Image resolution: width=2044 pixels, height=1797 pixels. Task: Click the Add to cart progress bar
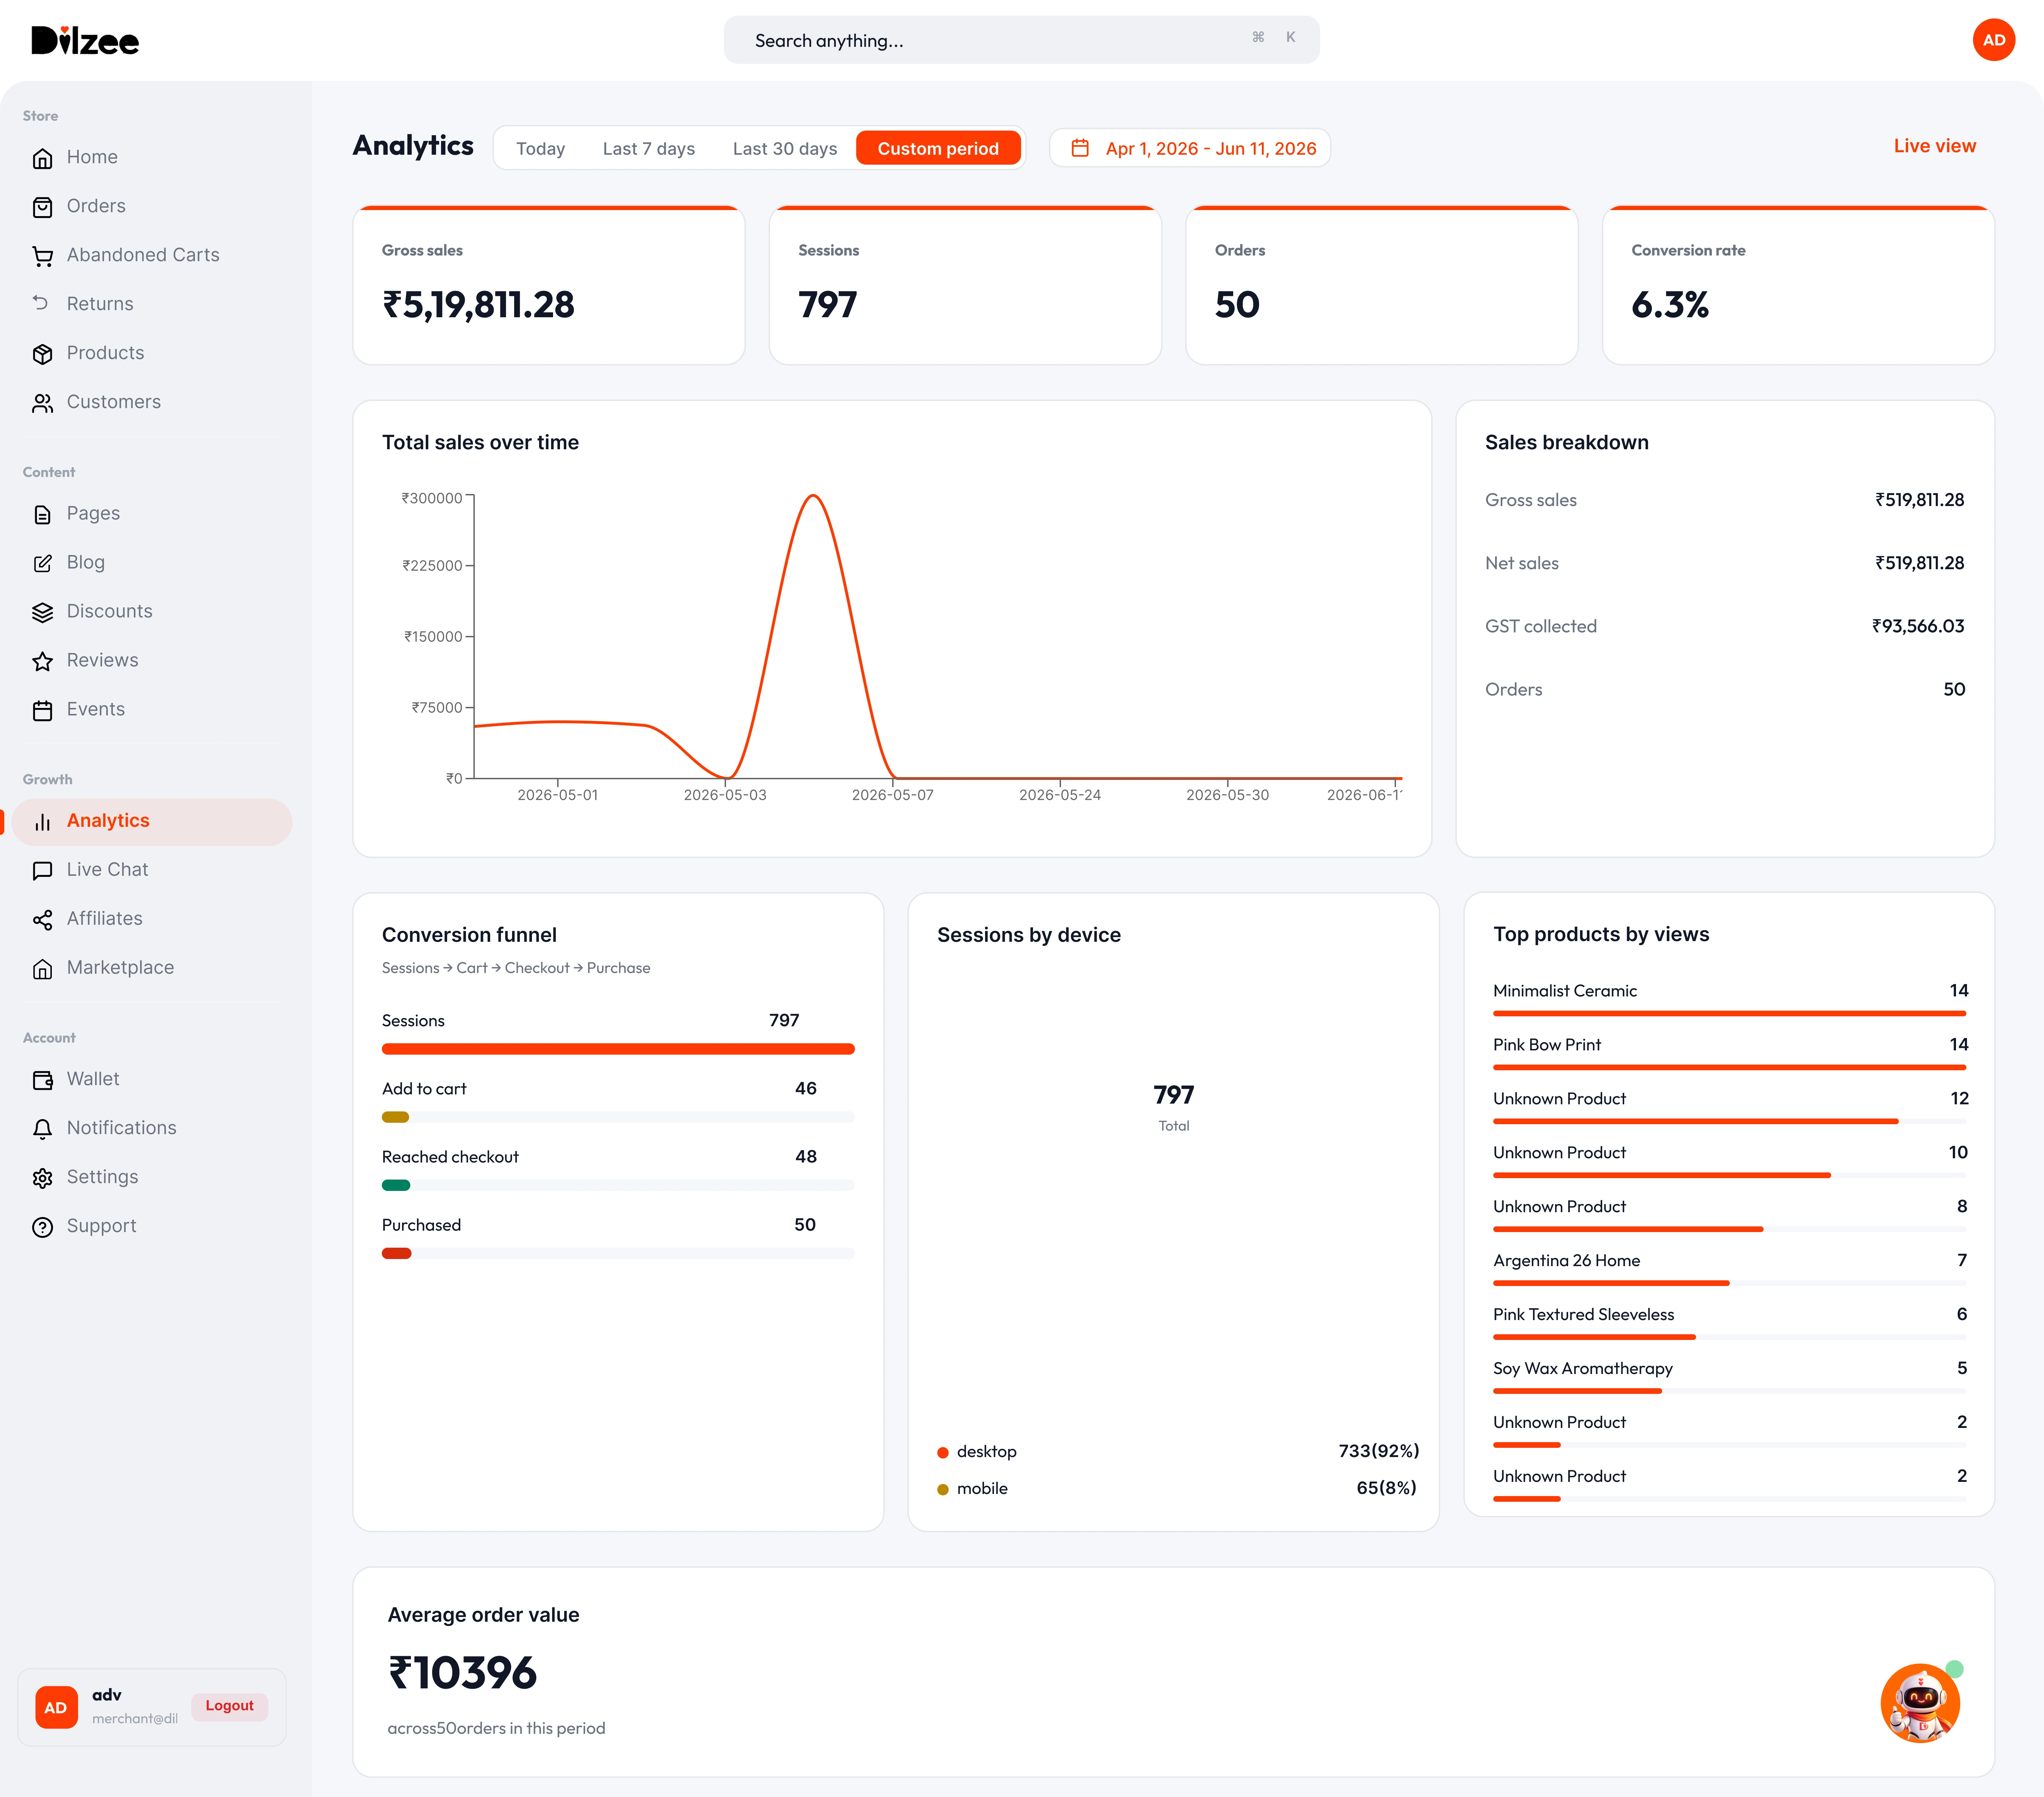[618, 1117]
